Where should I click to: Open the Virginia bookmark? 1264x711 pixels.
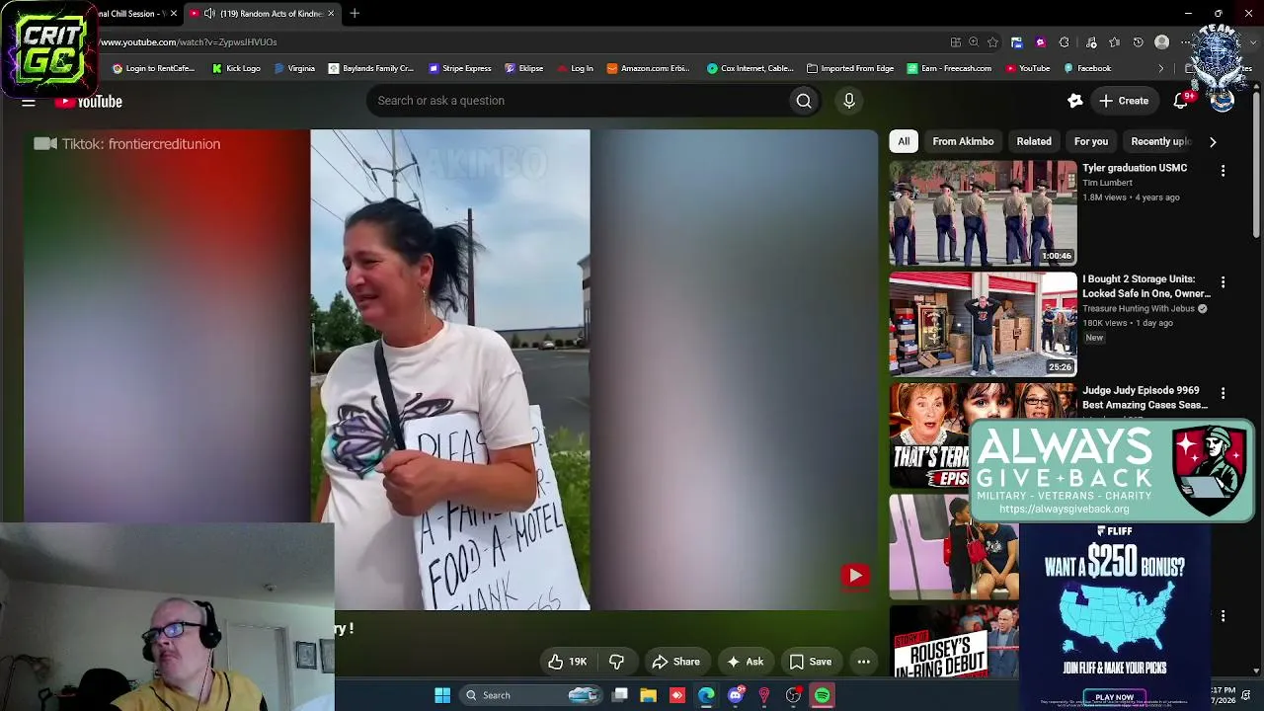point(294,68)
